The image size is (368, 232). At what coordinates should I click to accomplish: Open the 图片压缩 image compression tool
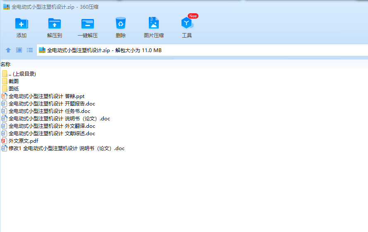[154, 23]
